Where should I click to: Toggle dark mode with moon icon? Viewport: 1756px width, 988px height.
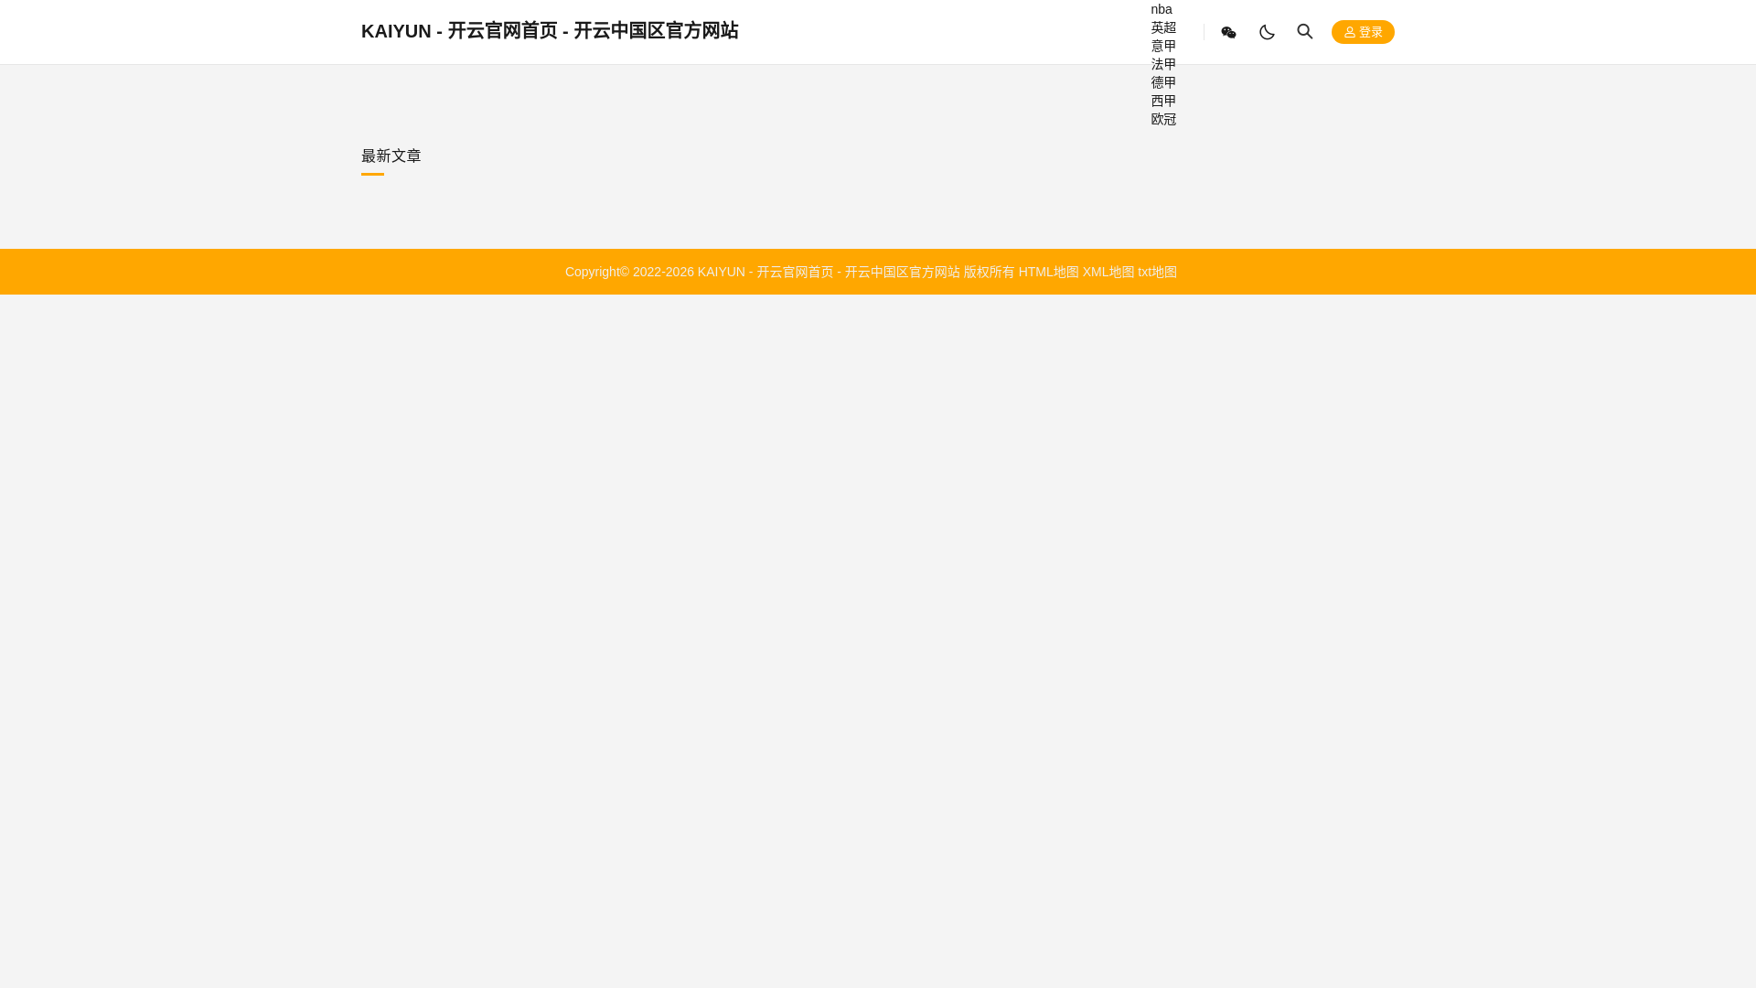click(1267, 32)
